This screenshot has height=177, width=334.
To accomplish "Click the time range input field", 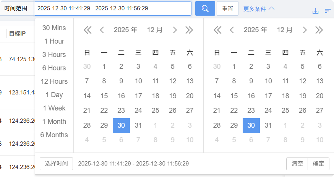I will tap(113, 8).
